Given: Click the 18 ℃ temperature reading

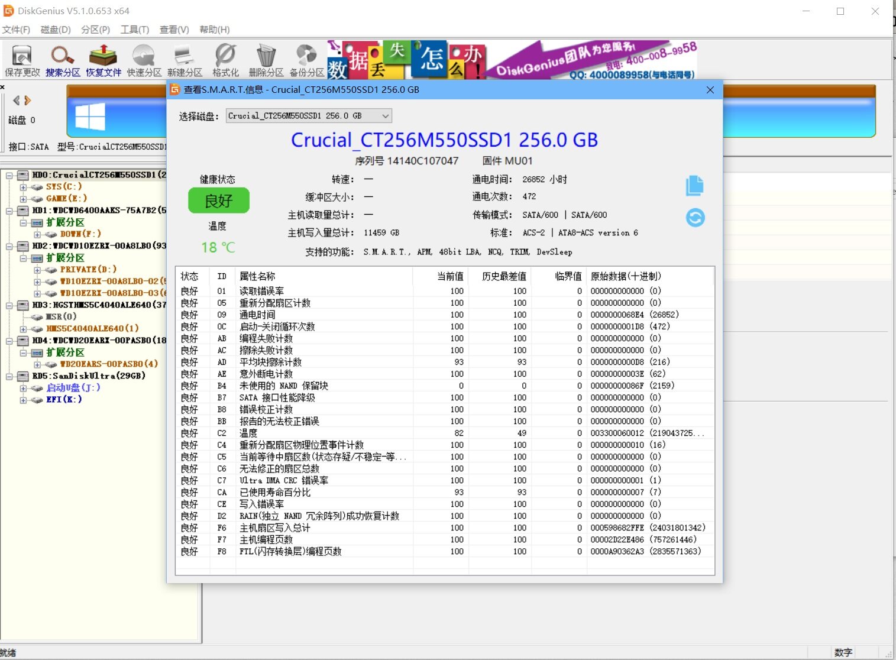Looking at the screenshot, I should 218,247.
